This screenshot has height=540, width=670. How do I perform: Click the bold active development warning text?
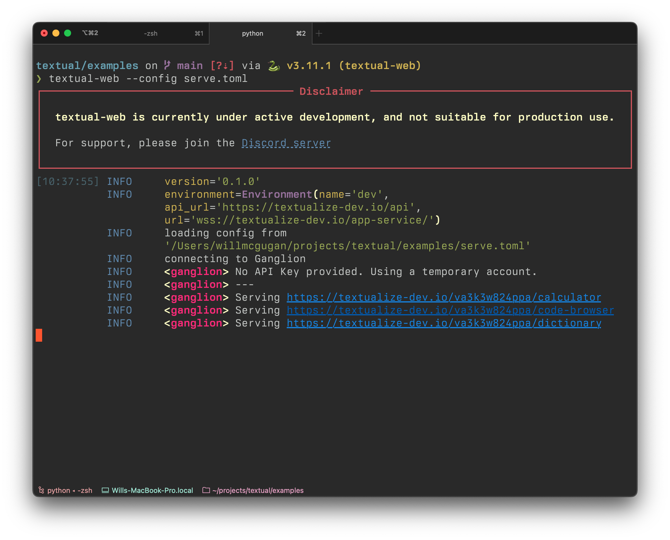tap(335, 117)
